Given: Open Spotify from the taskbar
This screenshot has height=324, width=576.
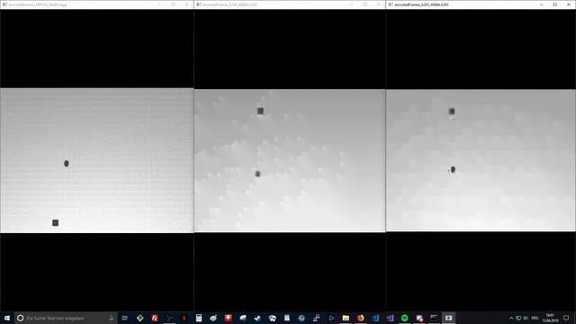Looking at the screenshot, I should [x=404, y=318].
